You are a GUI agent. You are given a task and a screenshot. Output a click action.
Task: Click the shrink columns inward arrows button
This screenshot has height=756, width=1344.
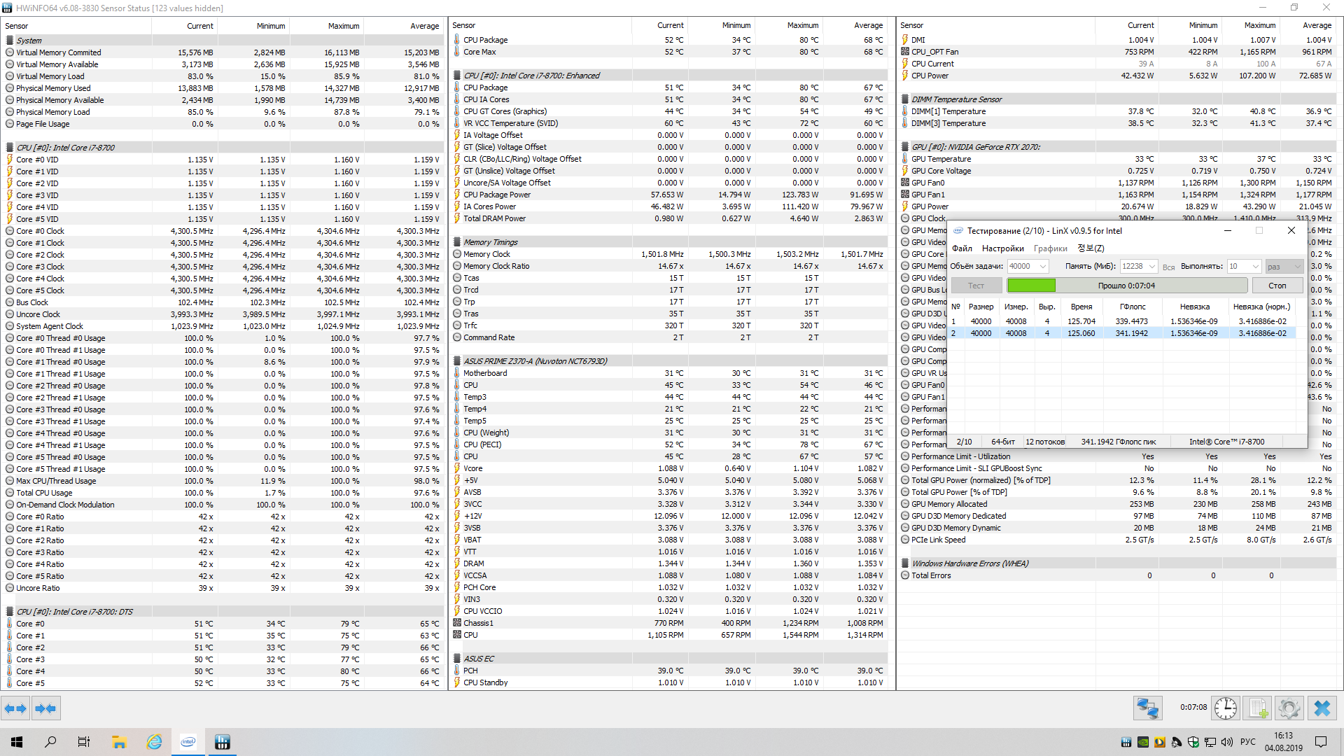(46, 708)
